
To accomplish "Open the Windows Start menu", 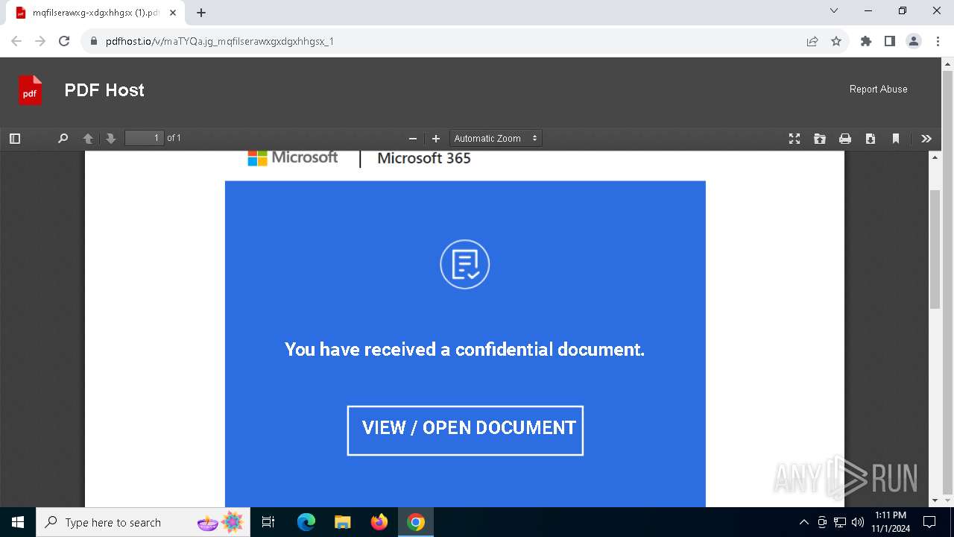I will 18,522.
